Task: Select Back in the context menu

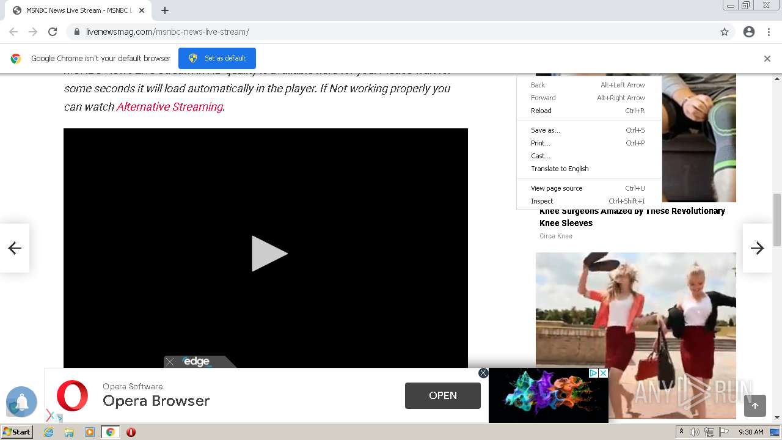Action: click(x=588, y=85)
